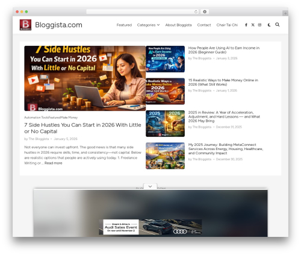Reload page icon in address bar
This screenshot has width=301, height=255.
(196, 12)
